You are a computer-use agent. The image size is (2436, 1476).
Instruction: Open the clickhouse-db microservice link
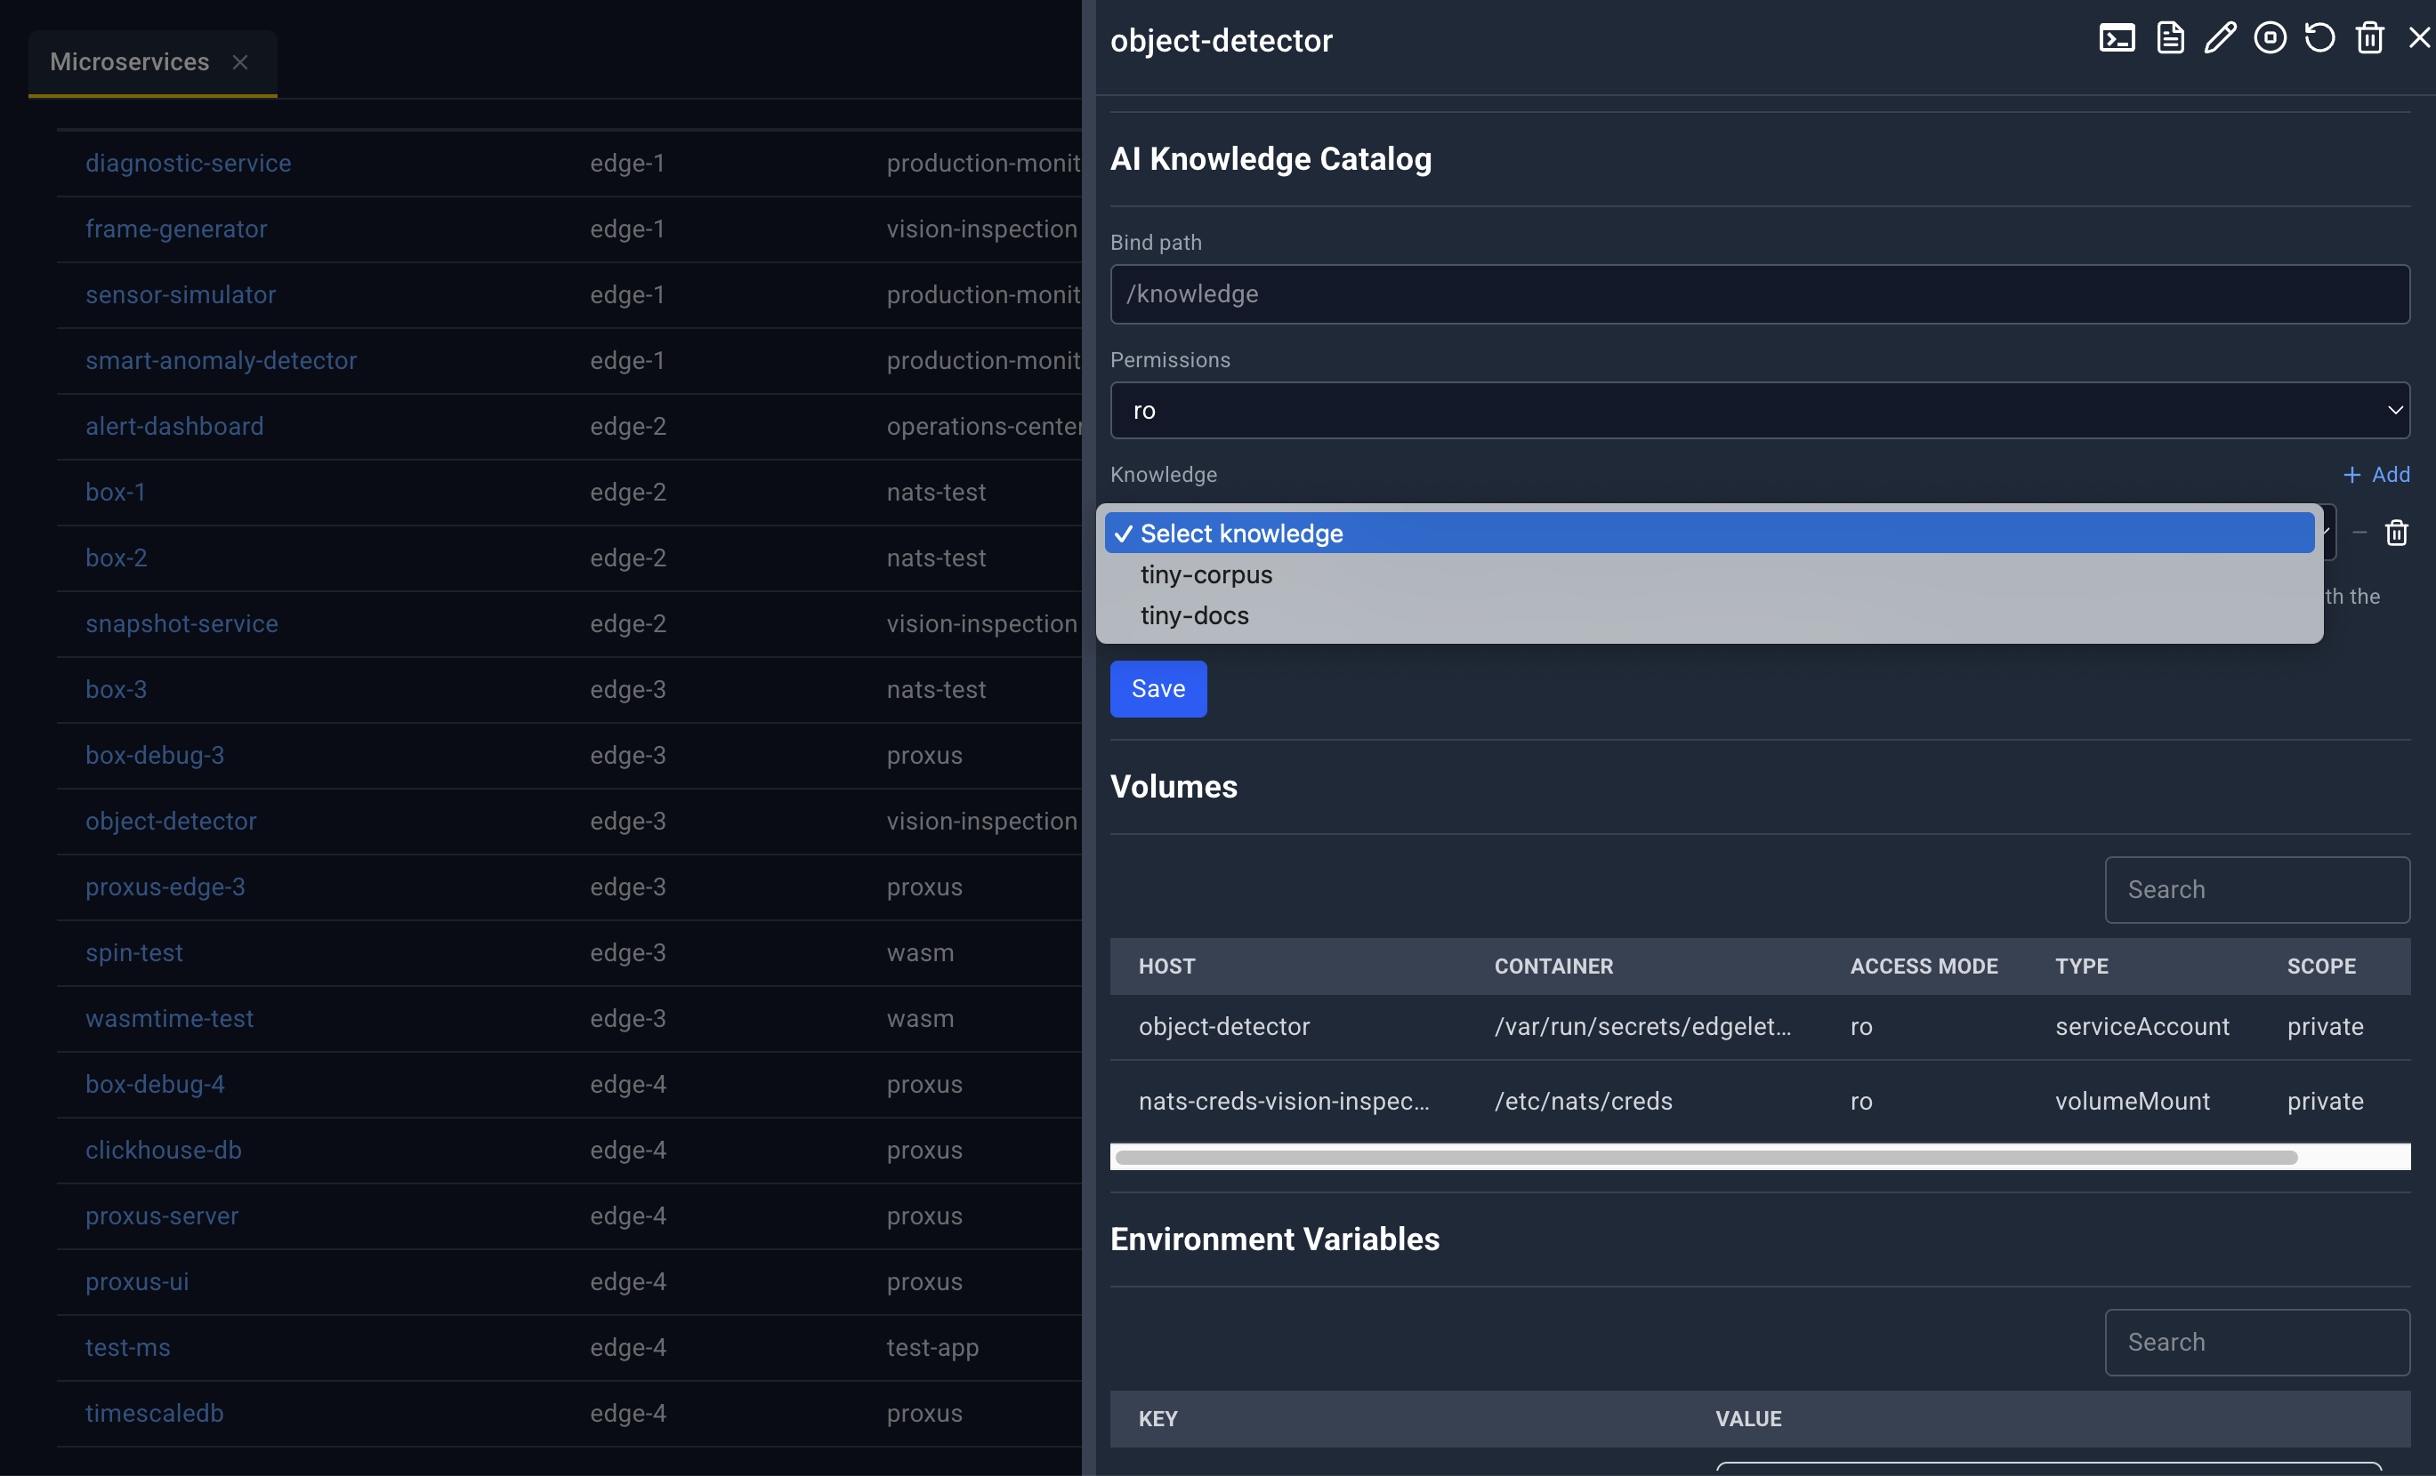pos(163,1150)
